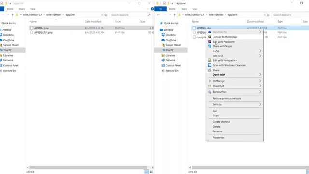309x174 pixels.
Task: Click elite-licenser breadcrumb in left window
Action: [x=54, y=15]
